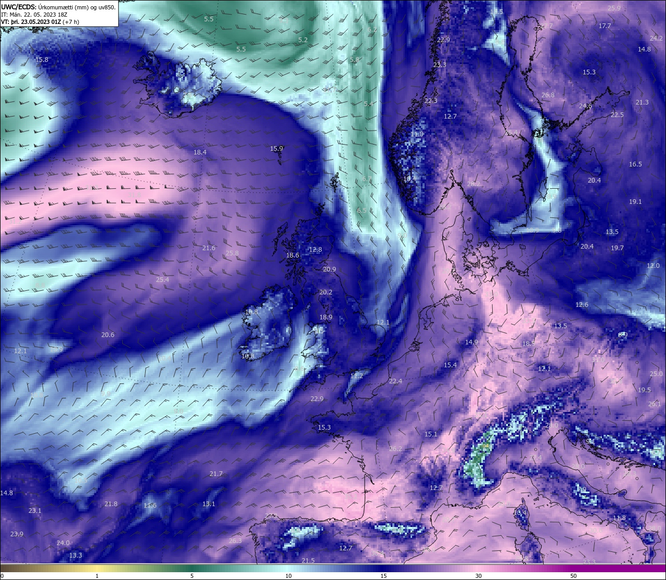This screenshot has width=666, height=580.
Task: Click the VT: þri. 23.05.2023 01Z line
Action: tap(40, 22)
